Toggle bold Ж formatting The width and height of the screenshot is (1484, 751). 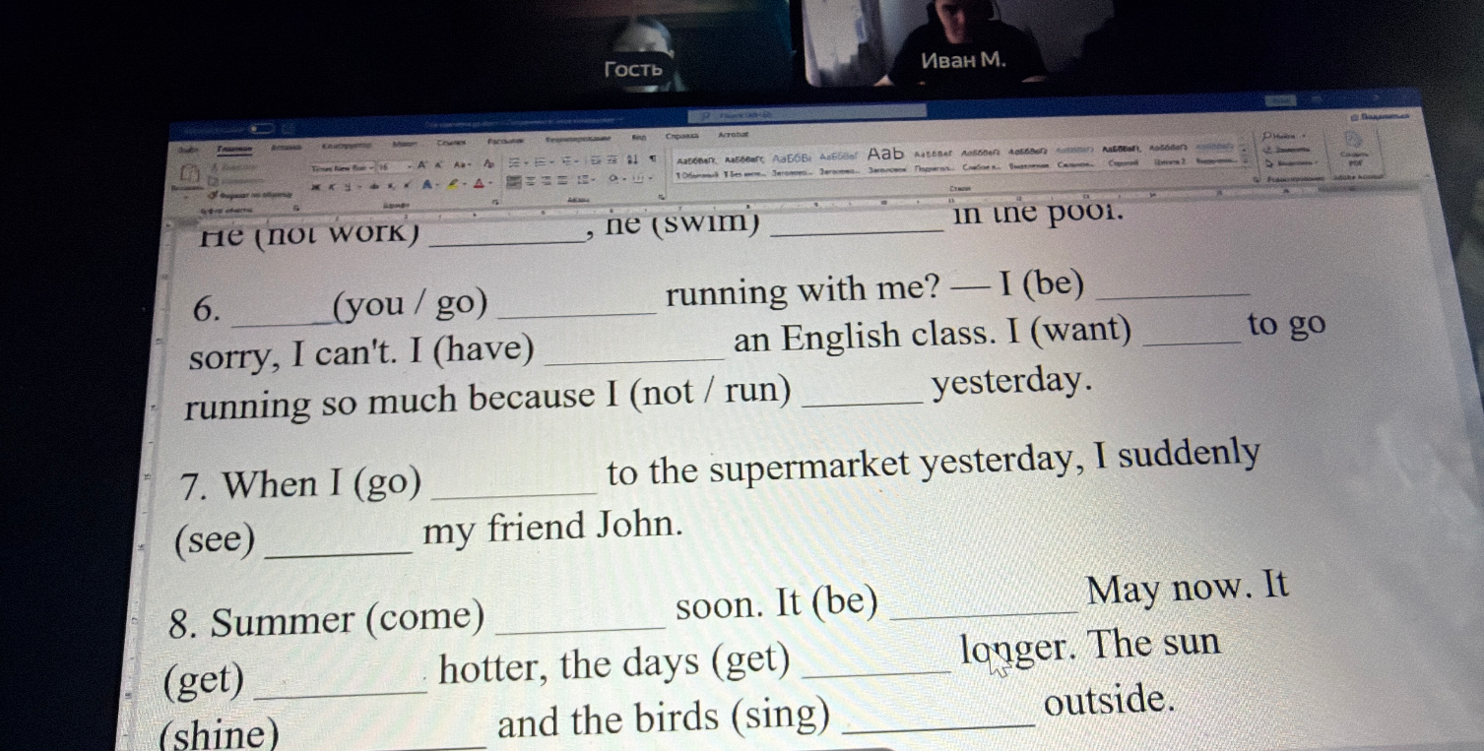tap(316, 187)
